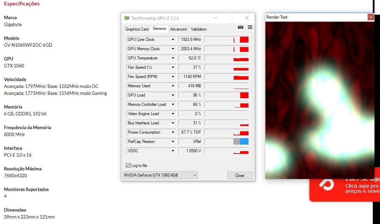Click the 1.0500 V VDDC value
Image resolution: width=380 pixels, height=224 pixels.
tap(190, 151)
